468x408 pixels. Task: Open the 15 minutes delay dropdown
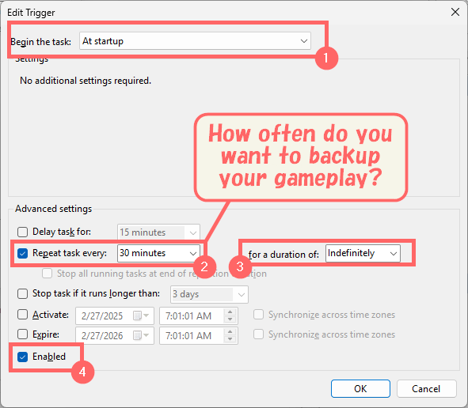[x=158, y=232]
